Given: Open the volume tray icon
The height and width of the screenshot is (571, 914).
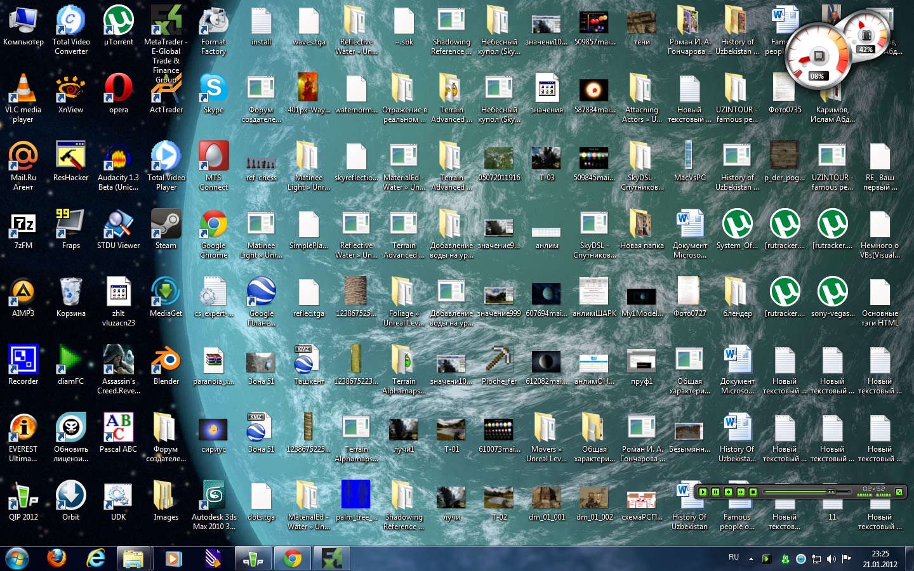Looking at the screenshot, I should click(831, 559).
